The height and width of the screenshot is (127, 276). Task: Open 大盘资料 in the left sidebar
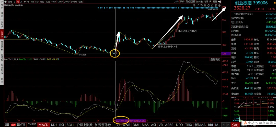[2, 46]
